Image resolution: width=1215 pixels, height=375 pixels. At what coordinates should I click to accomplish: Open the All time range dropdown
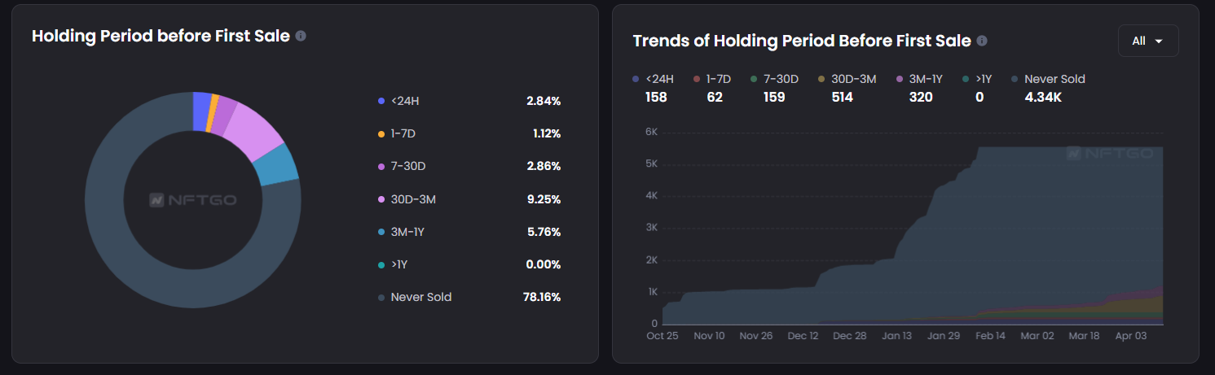click(x=1148, y=41)
